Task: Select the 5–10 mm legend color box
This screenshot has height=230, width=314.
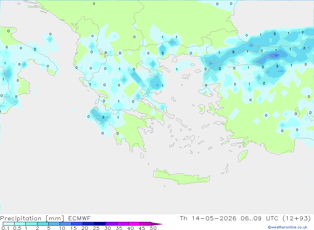Action: pos(54,224)
